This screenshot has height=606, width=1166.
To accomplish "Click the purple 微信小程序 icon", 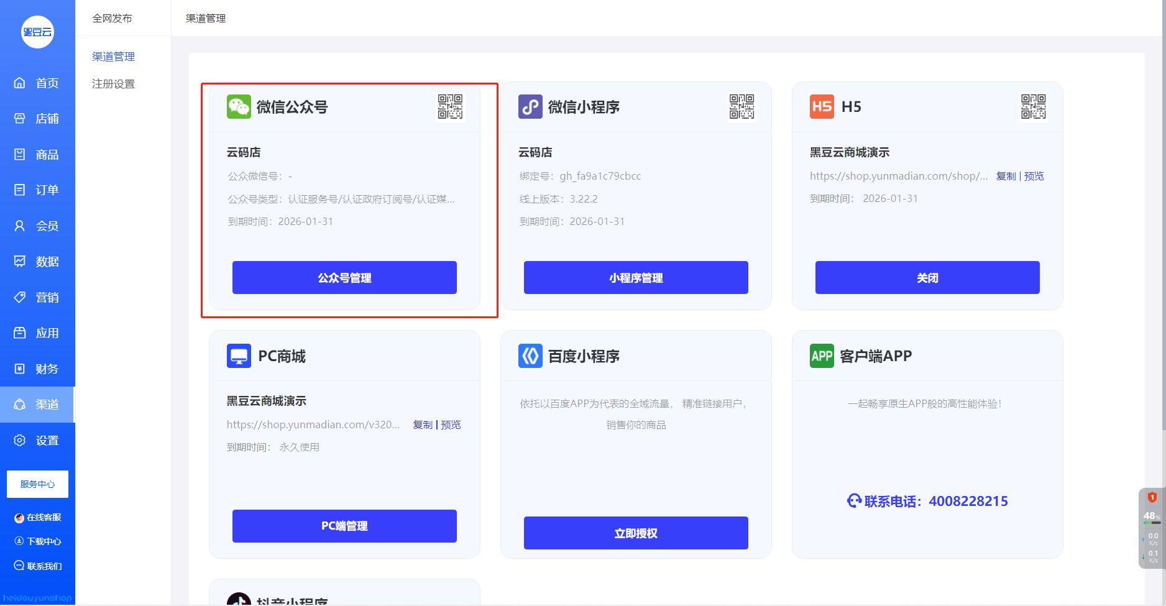I will 530,106.
